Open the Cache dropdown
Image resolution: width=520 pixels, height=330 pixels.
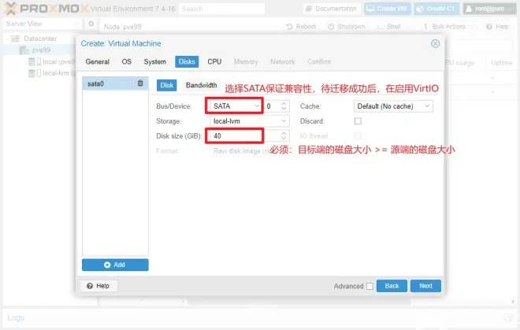pyautogui.click(x=393, y=106)
